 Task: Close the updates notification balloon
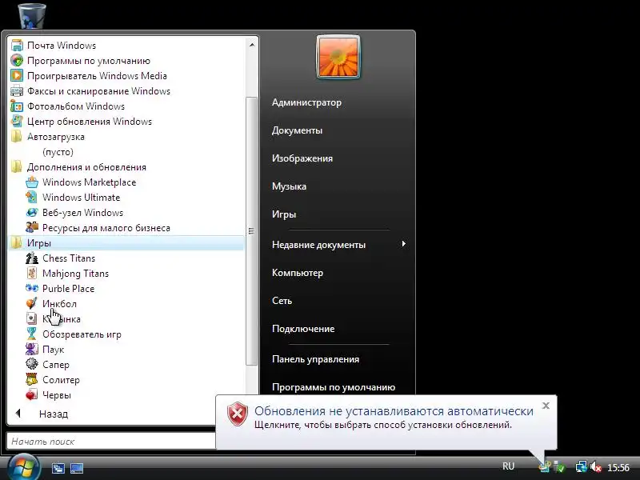point(546,406)
